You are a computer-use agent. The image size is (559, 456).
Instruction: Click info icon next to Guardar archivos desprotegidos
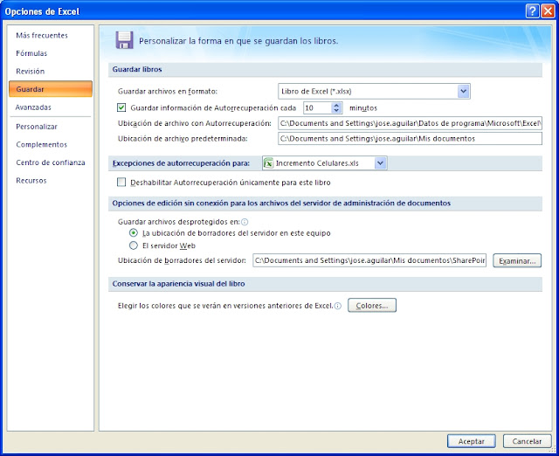click(245, 222)
